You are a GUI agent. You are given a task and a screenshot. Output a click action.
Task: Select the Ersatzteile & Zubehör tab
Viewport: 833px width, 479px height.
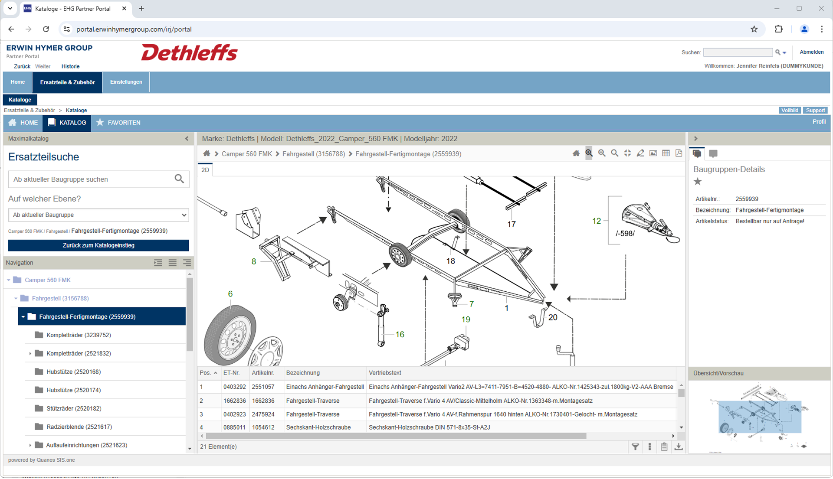click(67, 82)
